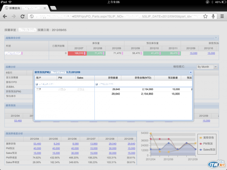Open 實際銷售 29,040 link for 2012/08
Viewport: 227px width, 170px height.
[112, 144]
